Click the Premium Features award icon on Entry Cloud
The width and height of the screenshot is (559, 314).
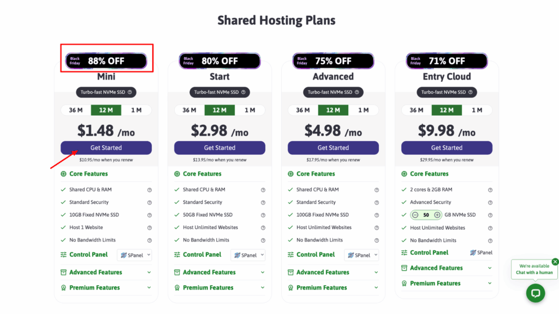click(403, 283)
